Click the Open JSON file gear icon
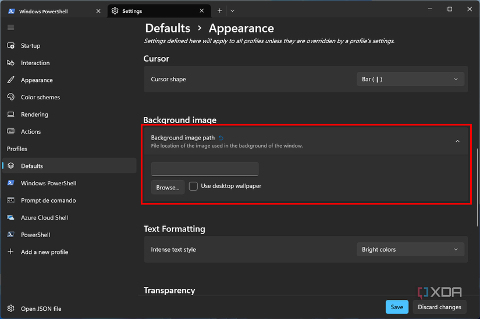 click(x=10, y=309)
